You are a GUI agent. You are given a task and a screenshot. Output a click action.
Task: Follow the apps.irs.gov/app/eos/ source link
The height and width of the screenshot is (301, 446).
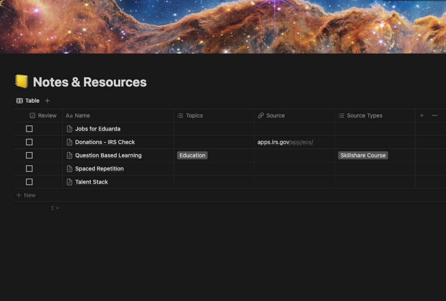[x=285, y=142]
